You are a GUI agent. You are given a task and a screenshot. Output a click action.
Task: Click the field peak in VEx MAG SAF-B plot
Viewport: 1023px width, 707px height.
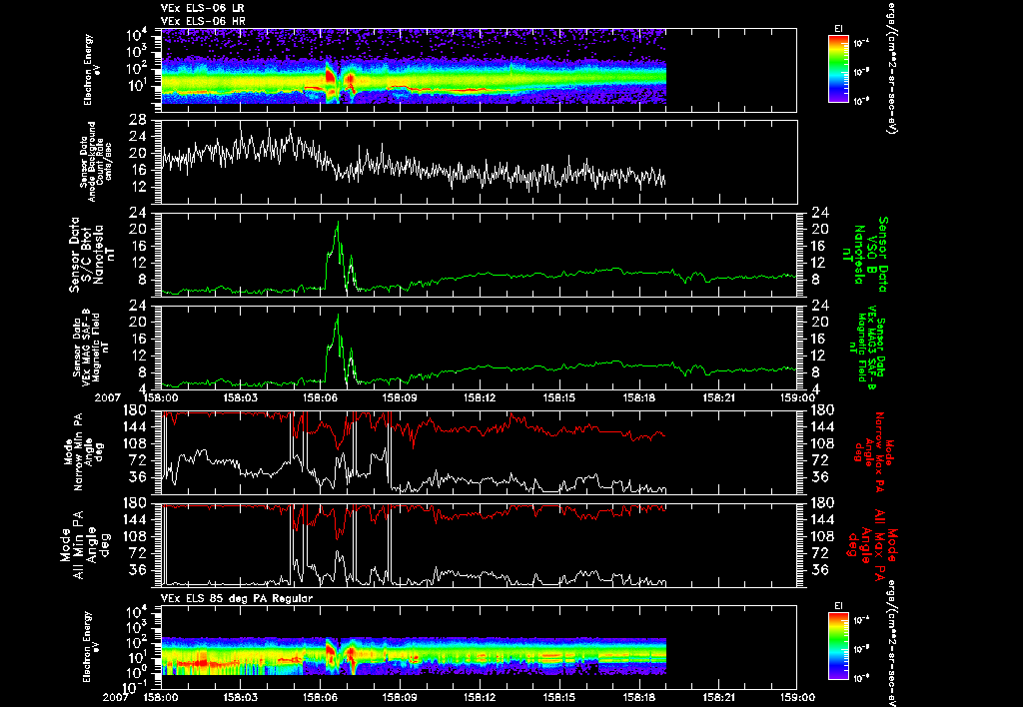[x=338, y=318]
